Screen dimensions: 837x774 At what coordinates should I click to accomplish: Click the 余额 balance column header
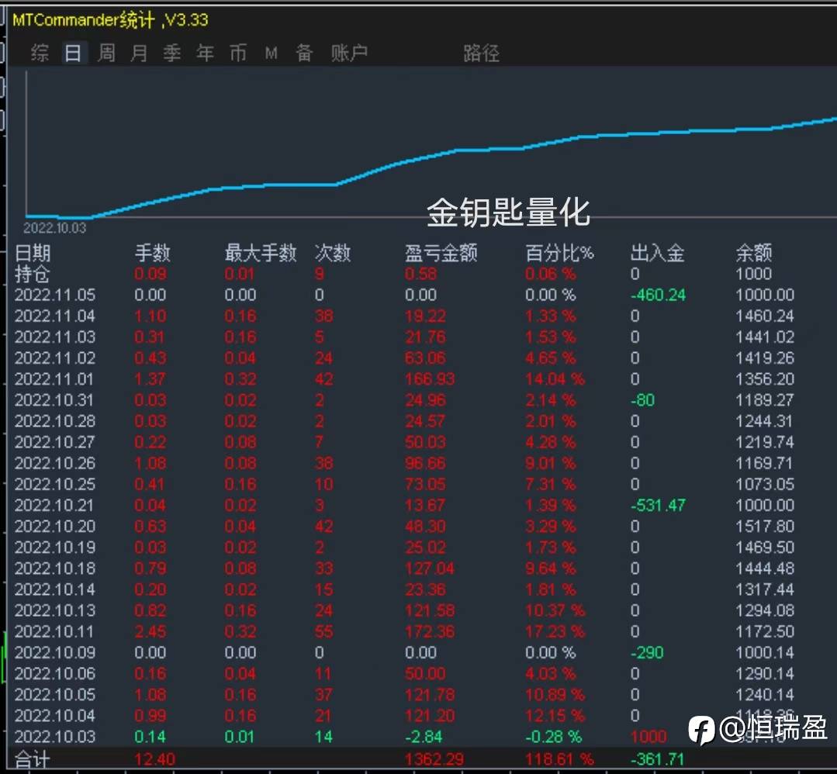click(754, 253)
